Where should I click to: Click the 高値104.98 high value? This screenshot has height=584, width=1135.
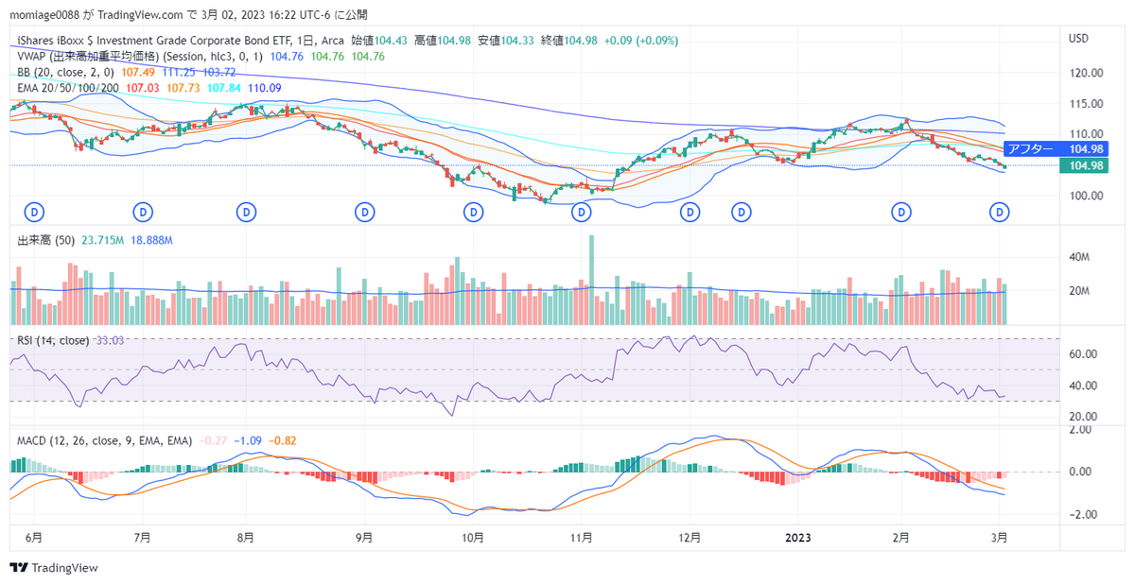pos(442,41)
